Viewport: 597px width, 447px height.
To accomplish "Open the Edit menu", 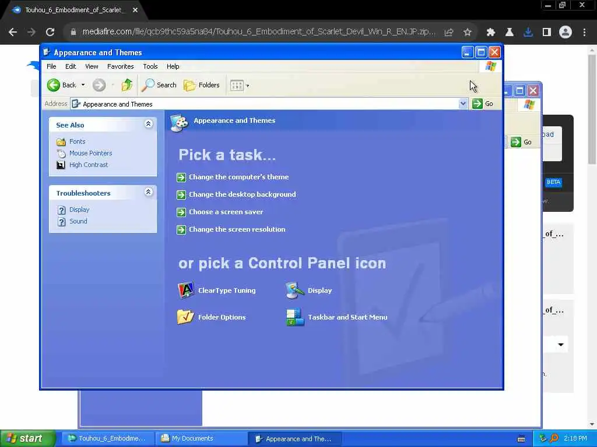I will [71, 66].
